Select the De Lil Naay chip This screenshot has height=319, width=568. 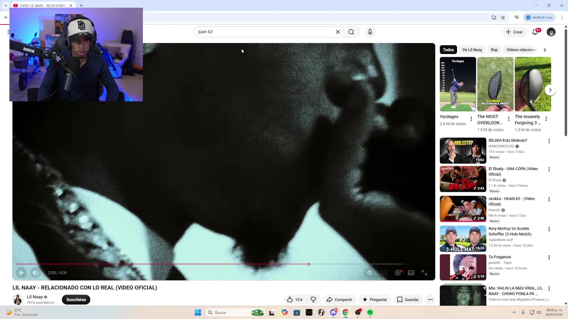click(472, 50)
